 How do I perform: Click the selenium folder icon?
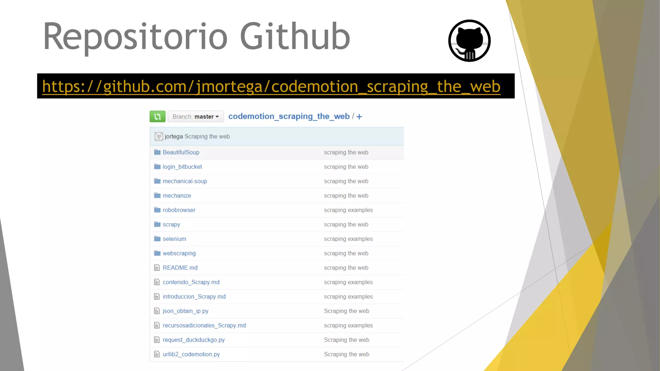click(x=157, y=239)
